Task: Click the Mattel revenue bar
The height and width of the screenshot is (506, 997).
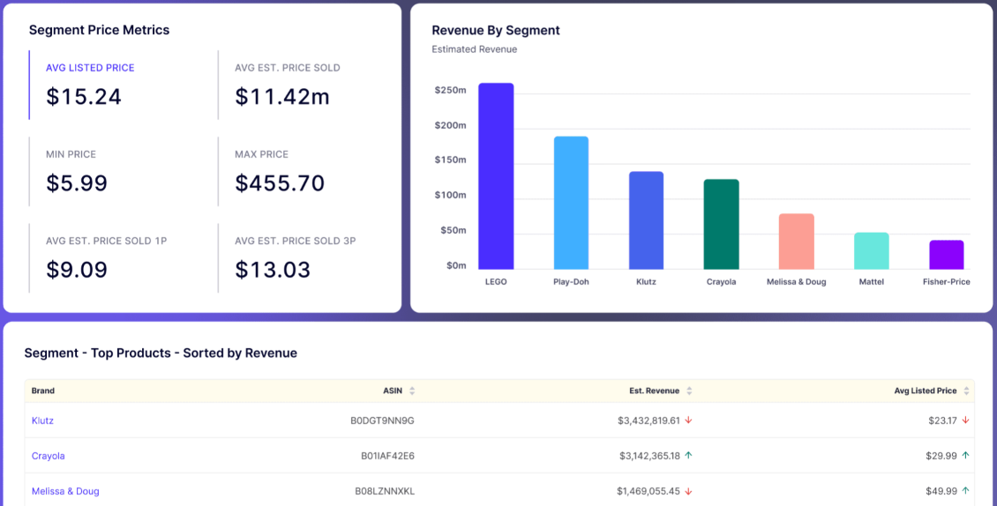Action: [872, 251]
